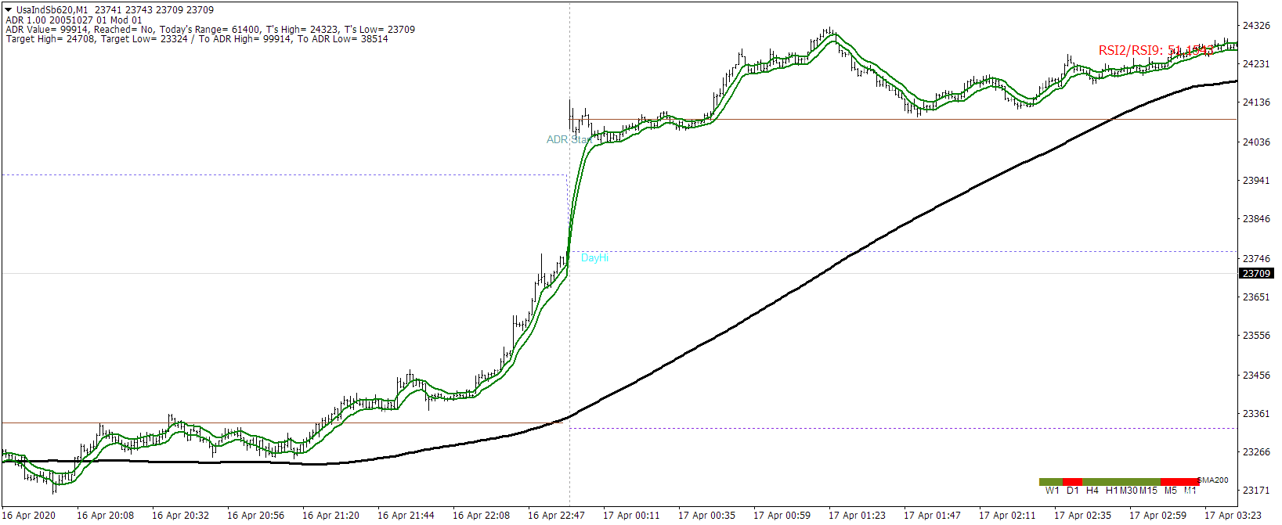Viewport: 1282px width, 525px height.
Task: Click the current price tag 23709
Action: (1256, 273)
